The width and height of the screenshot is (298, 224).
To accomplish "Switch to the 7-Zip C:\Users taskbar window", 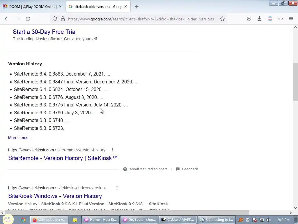I will [x=178, y=220].
